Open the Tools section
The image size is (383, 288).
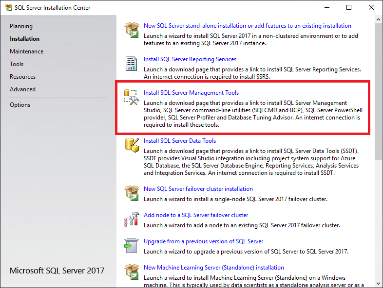[x=17, y=64]
